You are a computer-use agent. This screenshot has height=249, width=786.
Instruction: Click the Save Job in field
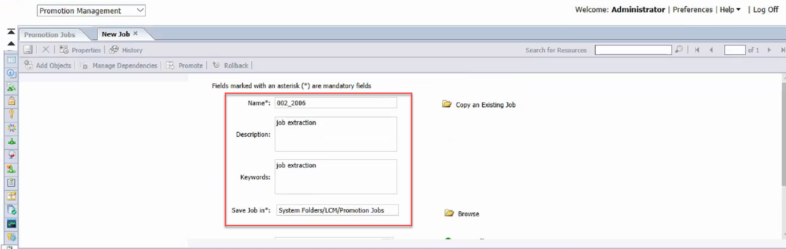(x=337, y=210)
